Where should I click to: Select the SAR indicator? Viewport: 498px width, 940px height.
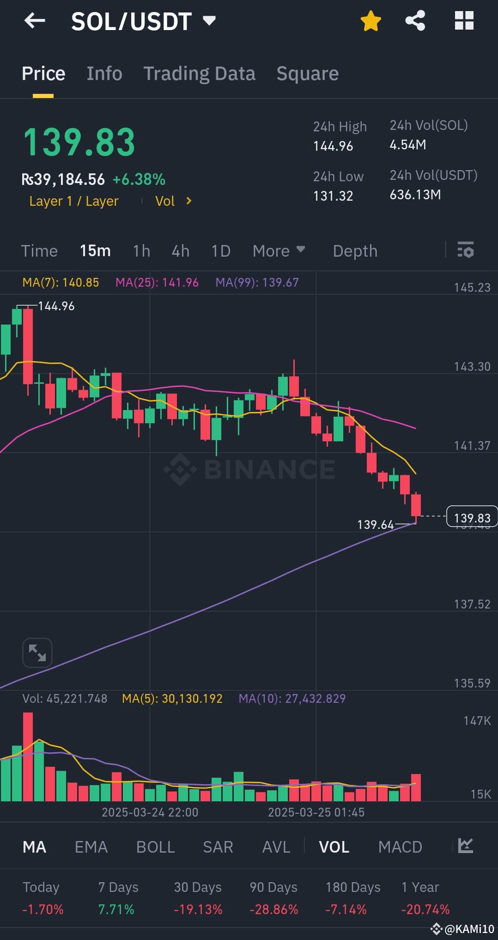click(x=217, y=847)
